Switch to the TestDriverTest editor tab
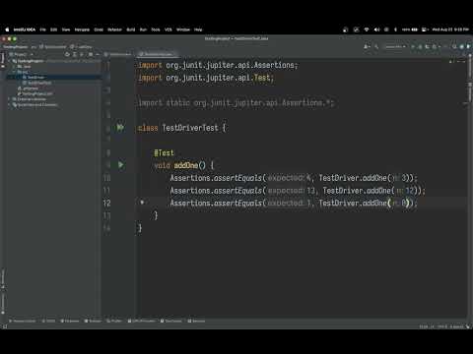The height and width of the screenshot is (354, 473). point(158,54)
